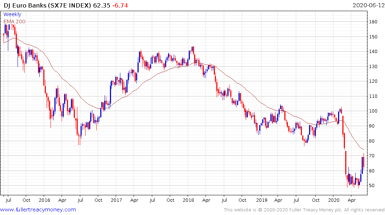Click the 130 price axis label
Screen dimensions: 385x215
coord(373,67)
